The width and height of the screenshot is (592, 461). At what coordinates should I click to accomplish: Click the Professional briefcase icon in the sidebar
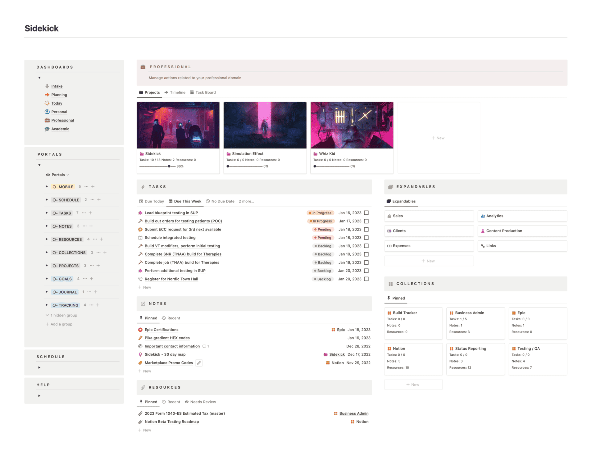coord(47,120)
